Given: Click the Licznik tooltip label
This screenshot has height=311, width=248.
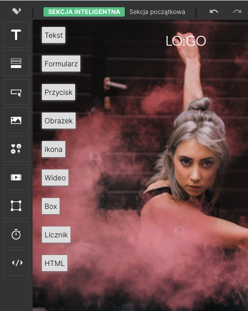Looking at the screenshot, I should [56, 235].
